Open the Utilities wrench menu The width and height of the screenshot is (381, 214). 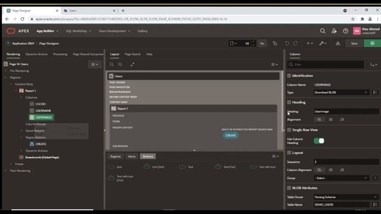point(323,43)
